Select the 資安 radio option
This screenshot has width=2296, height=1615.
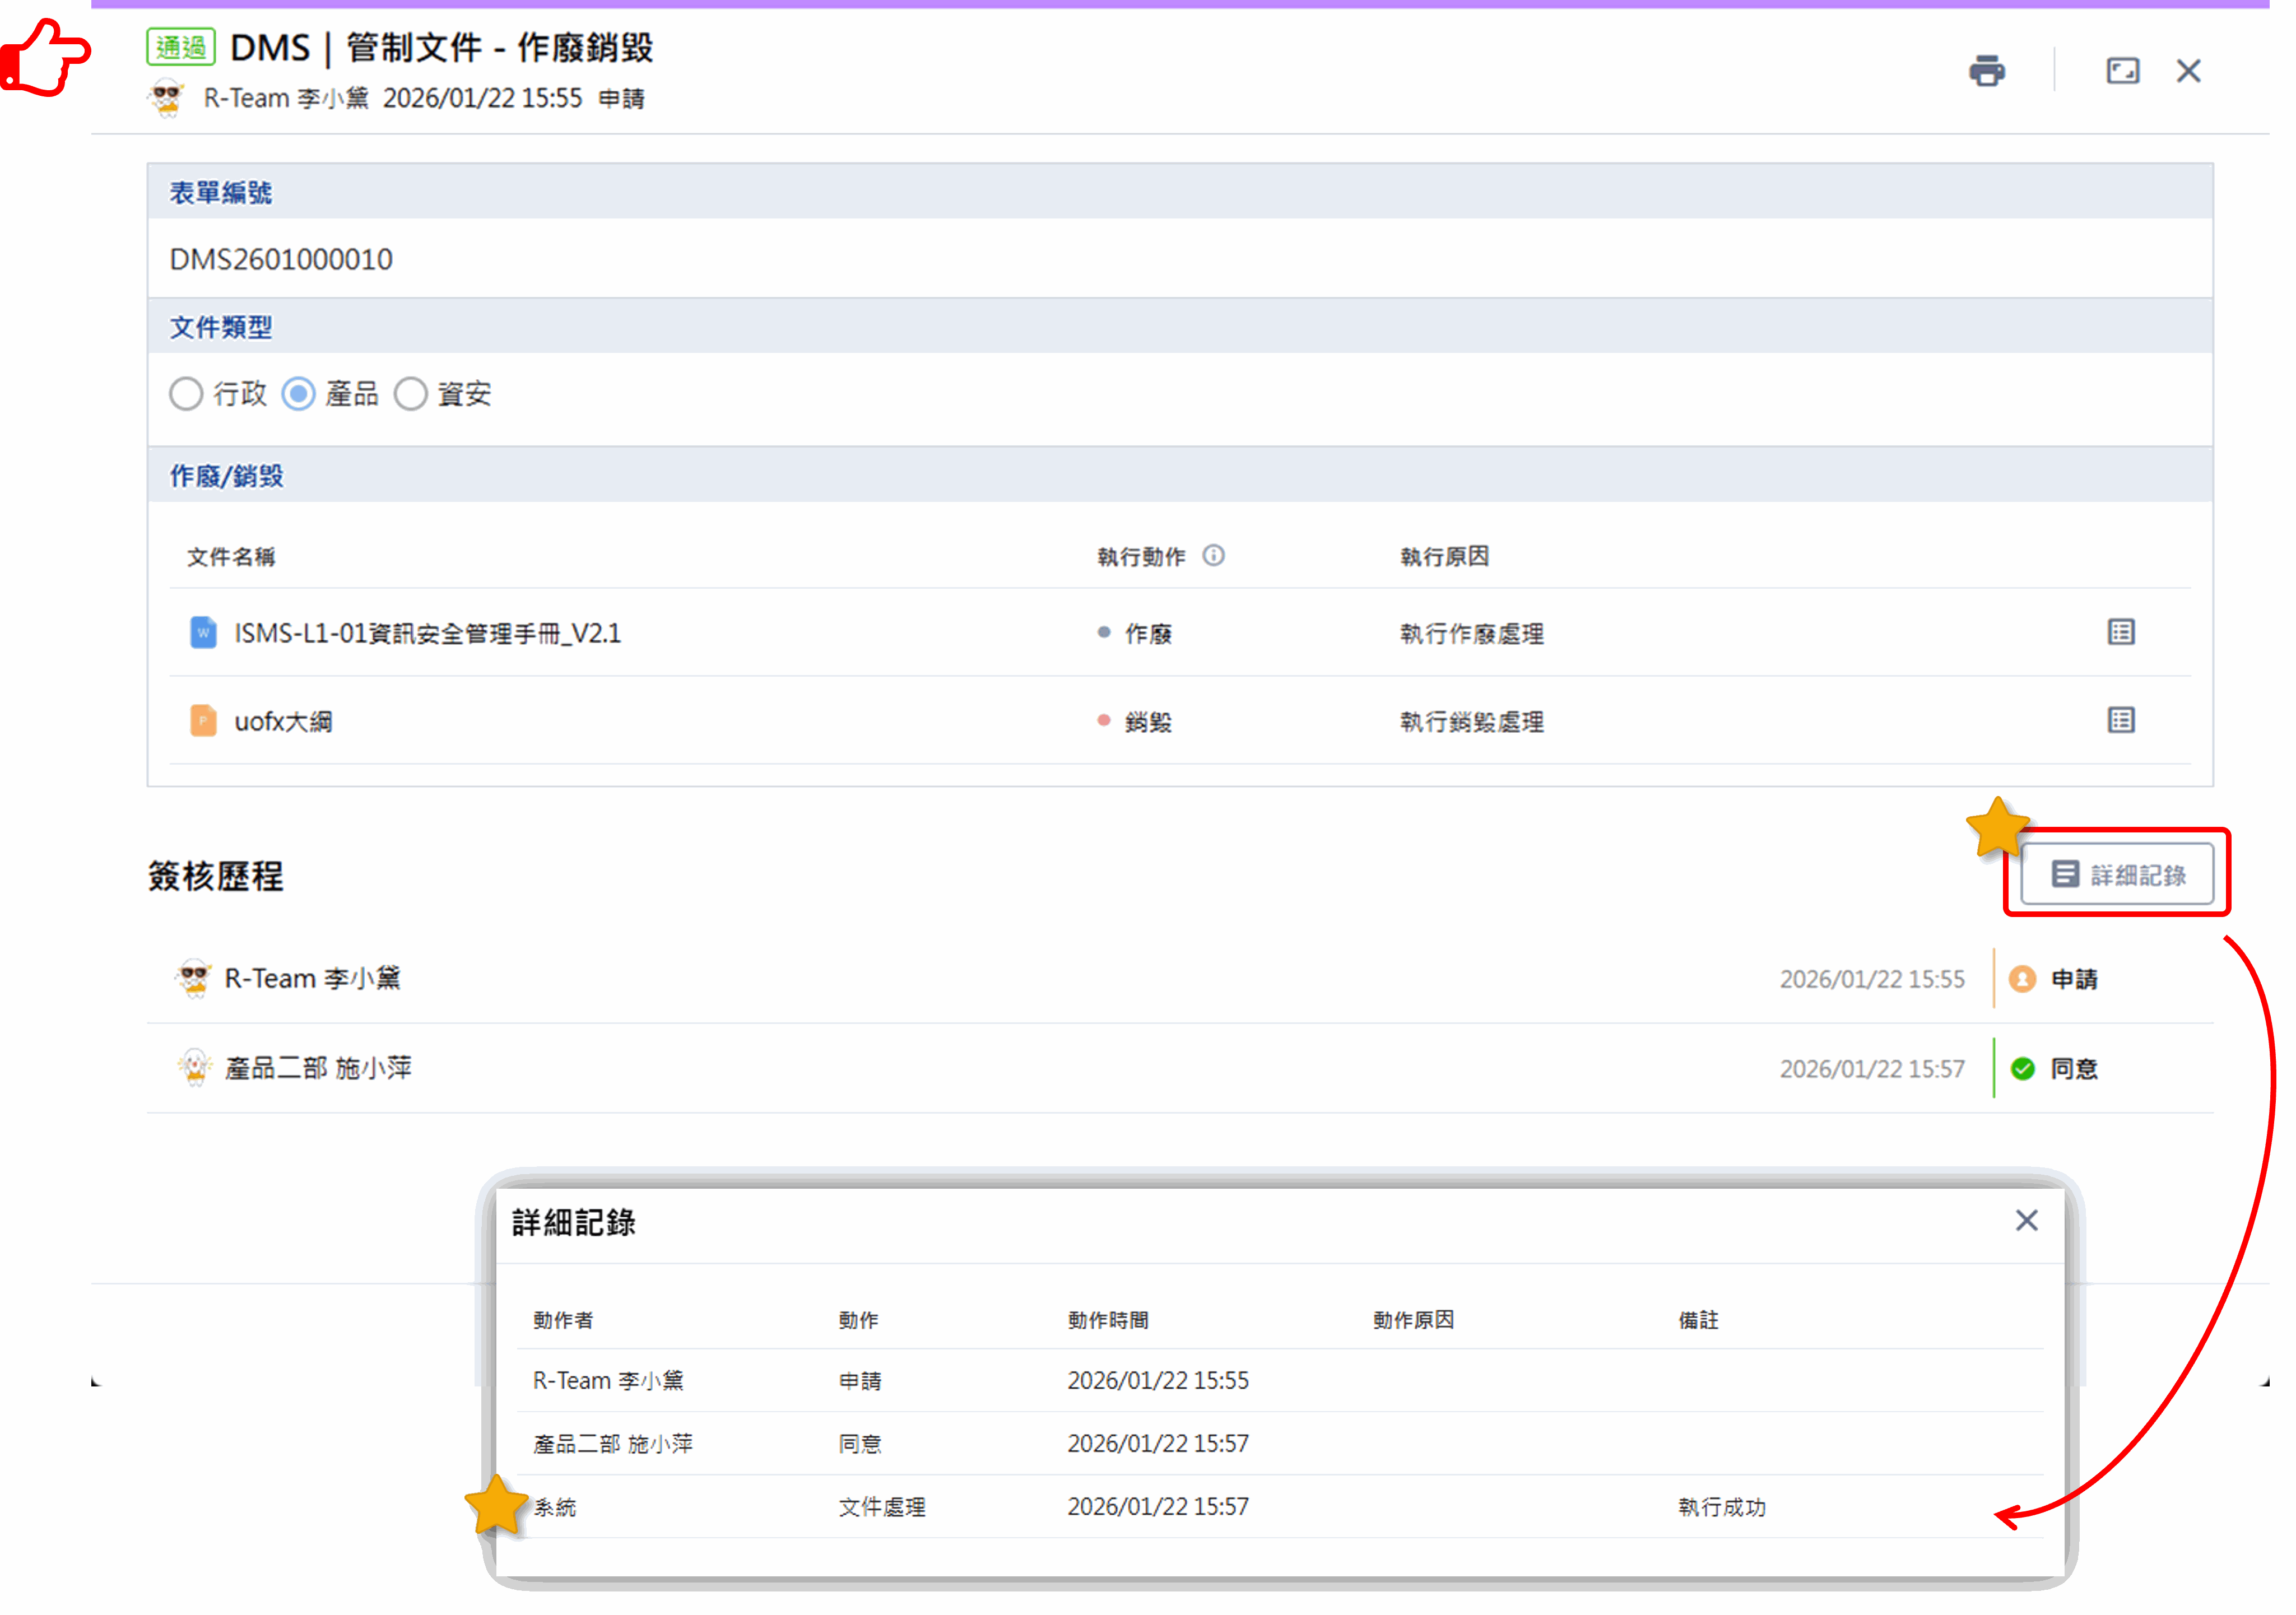(410, 393)
